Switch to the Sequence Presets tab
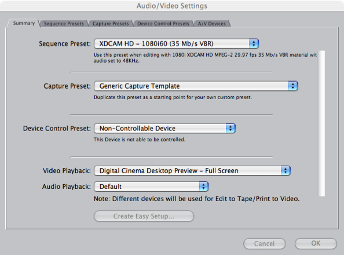The image size is (344, 255). tap(64, 24)
